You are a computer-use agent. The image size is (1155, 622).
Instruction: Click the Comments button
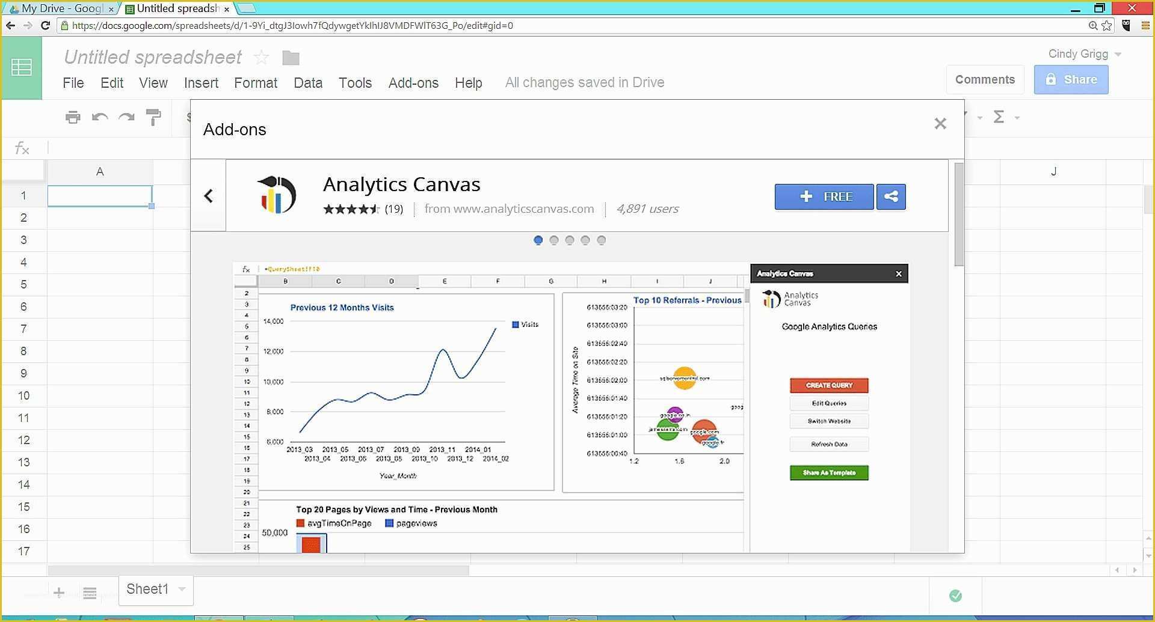pyautogui.click(x=985, y=79)
